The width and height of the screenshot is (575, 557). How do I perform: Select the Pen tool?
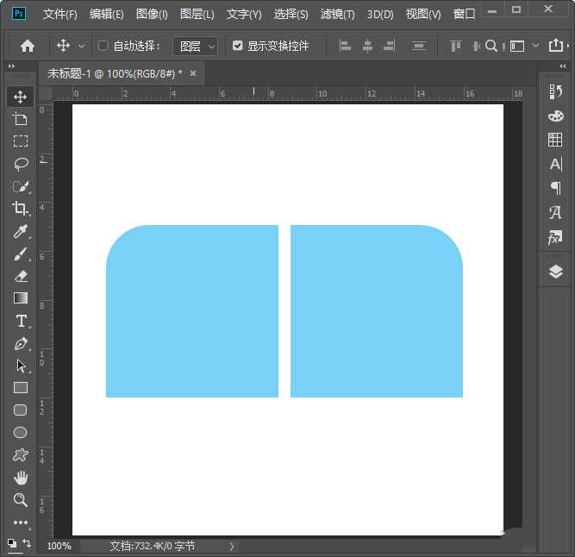21,343
